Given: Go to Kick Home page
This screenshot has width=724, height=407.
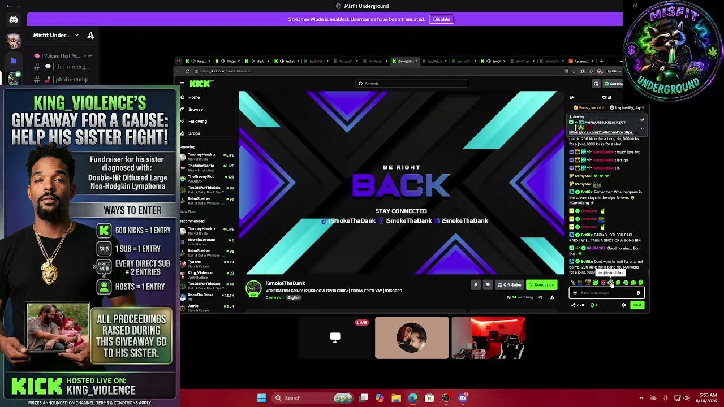Looking at the screenshot, I should [194, 97].
